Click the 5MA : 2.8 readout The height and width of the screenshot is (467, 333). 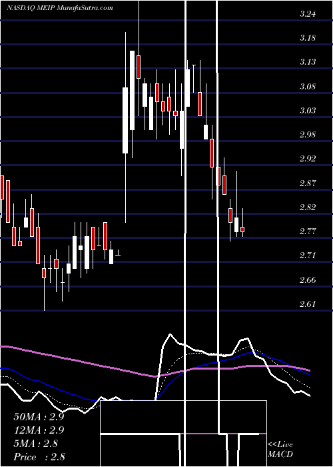click(x=35, y=444)
